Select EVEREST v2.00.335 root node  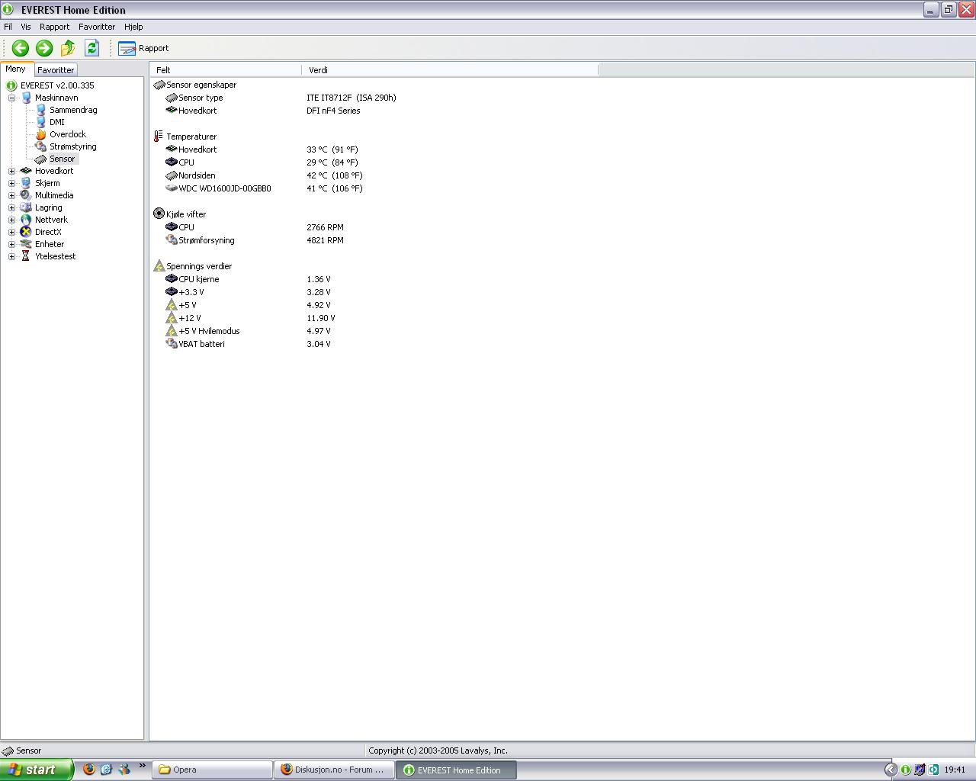tap(57, 85)
